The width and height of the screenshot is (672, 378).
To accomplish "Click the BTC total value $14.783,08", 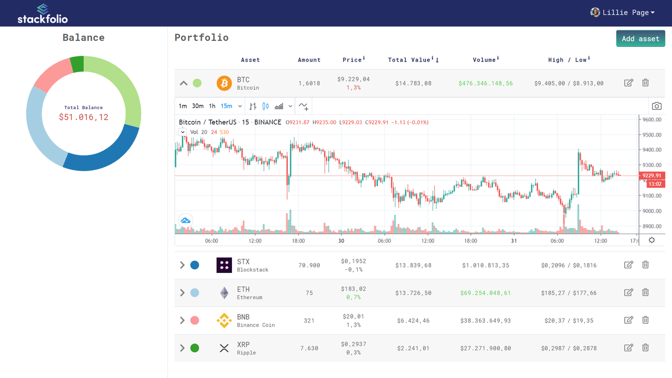I will click(x=413, y=83).
